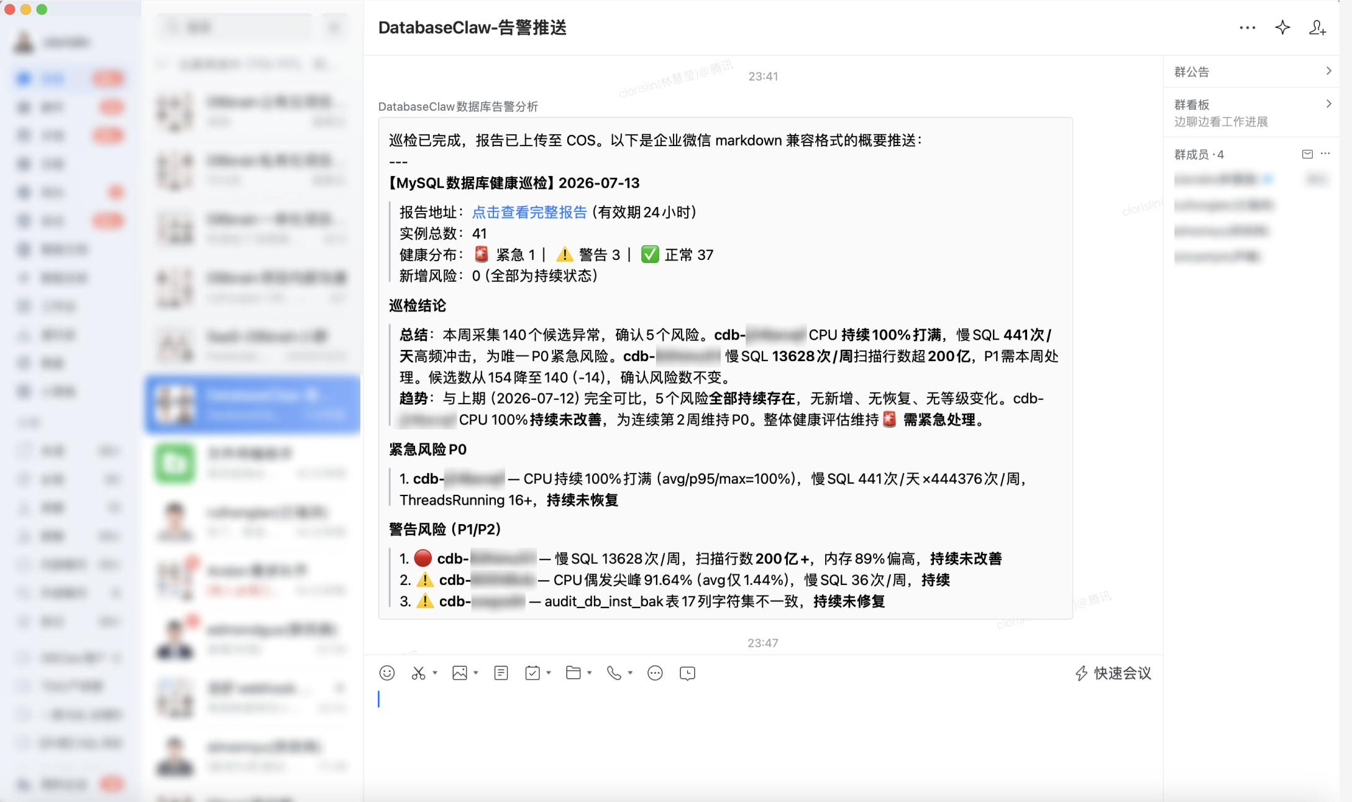Click the document notes icon in the toolbar
Viewport: 1352px width, 802px height.
(x=501, y=673)
